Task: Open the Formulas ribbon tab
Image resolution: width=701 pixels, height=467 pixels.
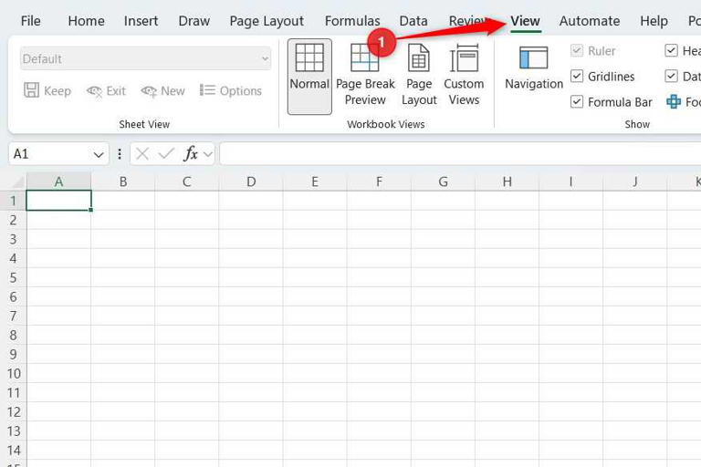Action: pos(352,21)
